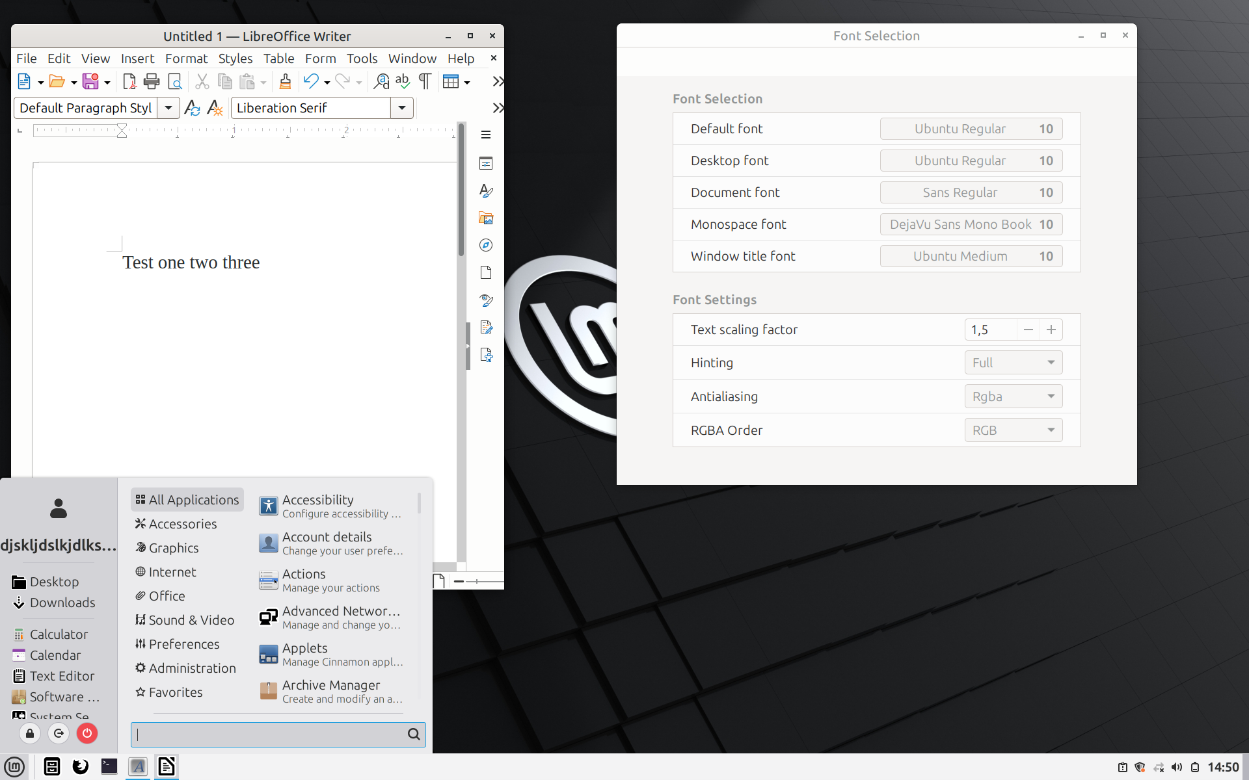Viewport: 1249px width, 780px height.
Task: Toggle Print Preview in the Writer toolbar
Action: coord(175,81)
